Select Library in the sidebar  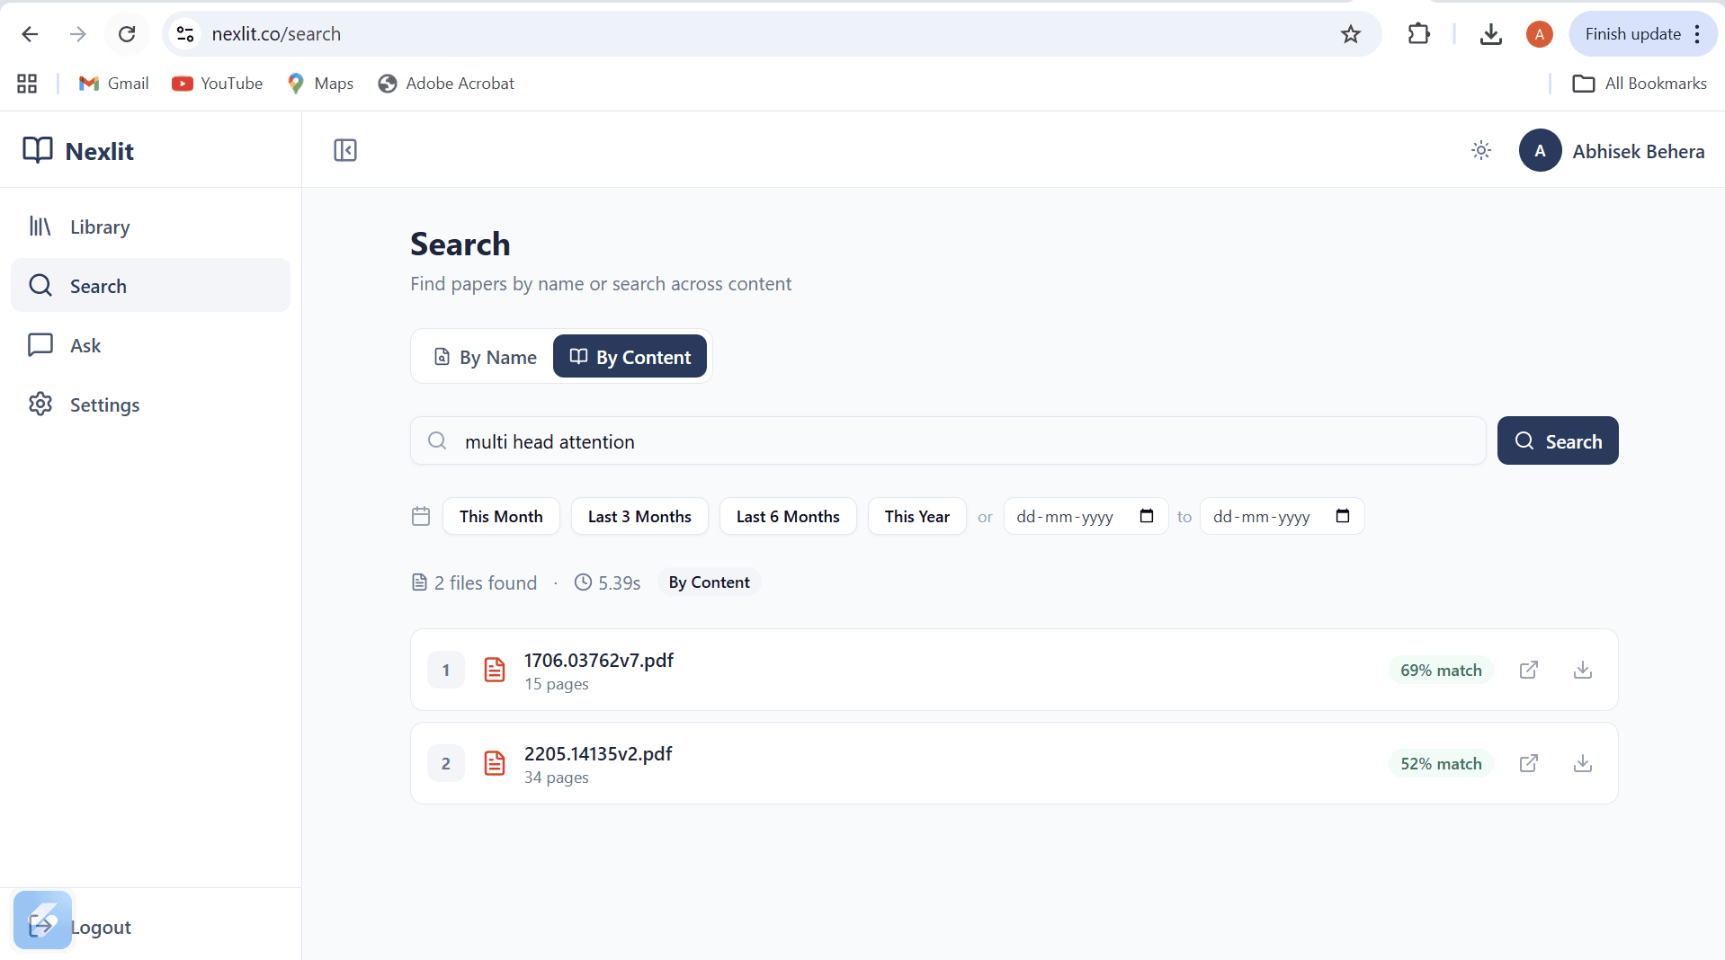coord(99,227)
